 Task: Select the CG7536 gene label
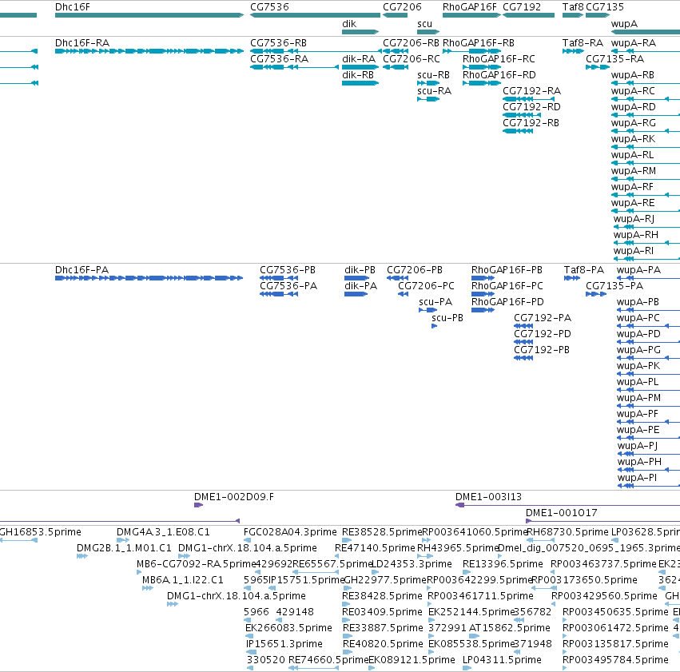pos(269,7)
